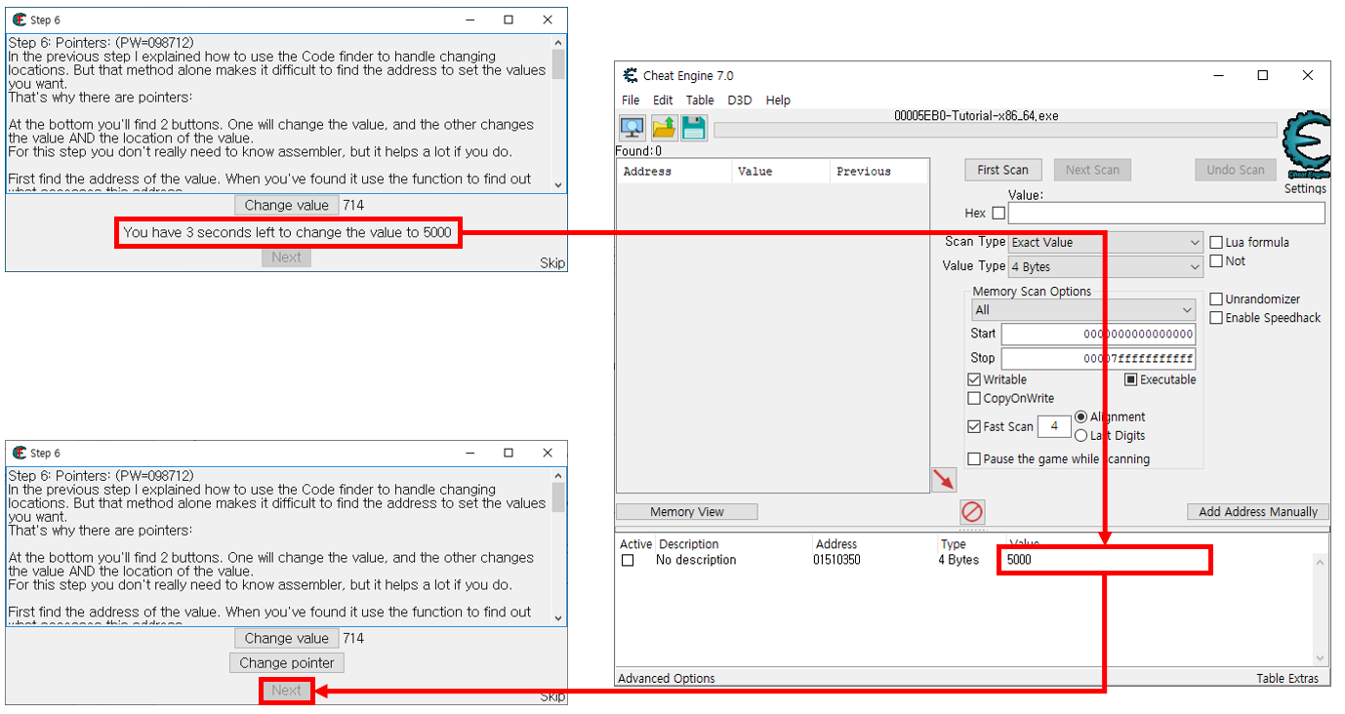
Task: Enable the CopyOnWrite checkbox
Action: click(974, 398)
